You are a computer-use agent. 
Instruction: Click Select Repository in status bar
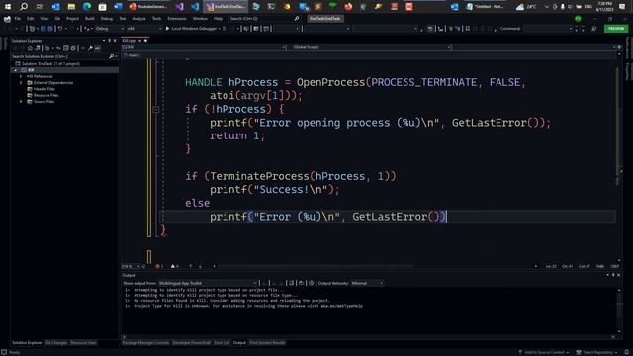[x=597, y=352]
